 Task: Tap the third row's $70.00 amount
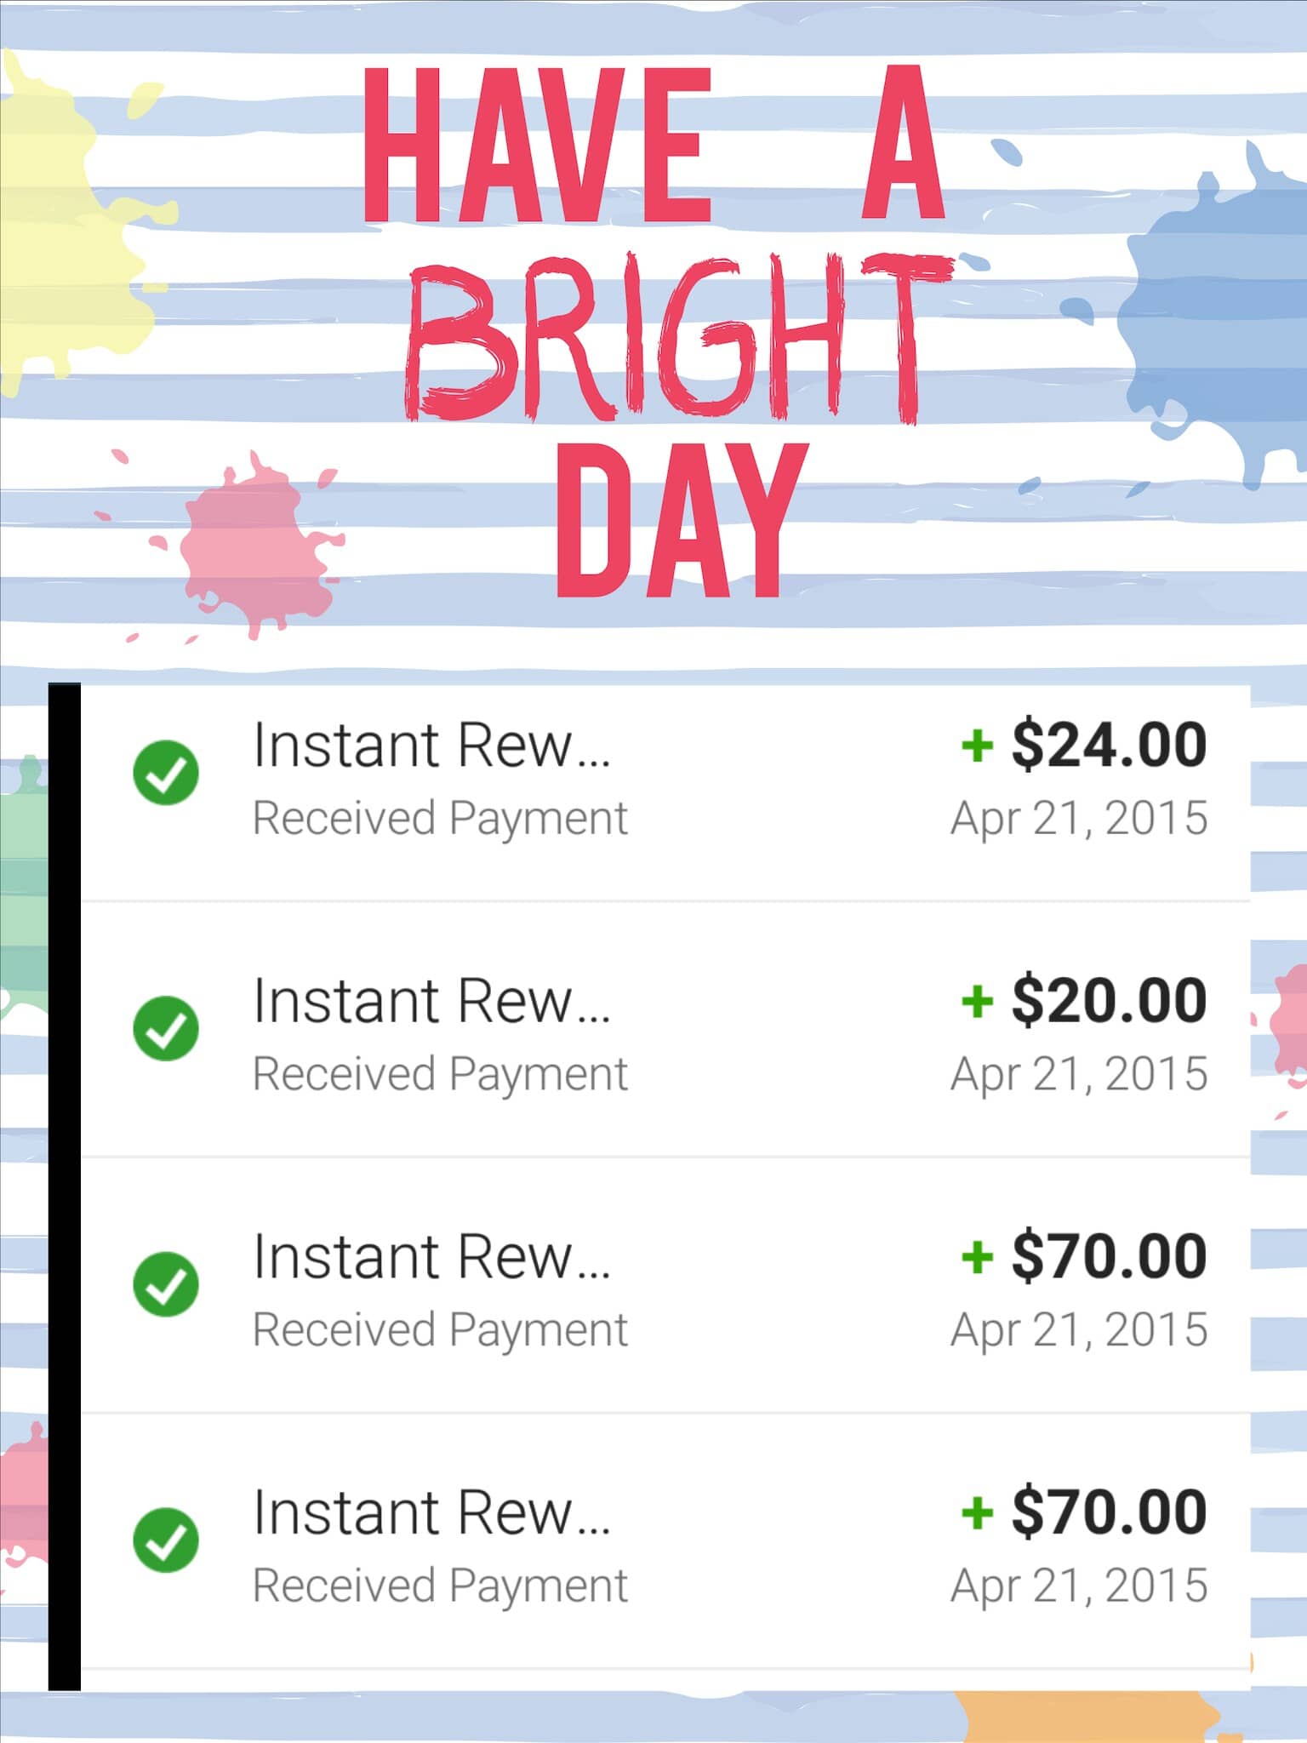click(x=1109, y=1256)
